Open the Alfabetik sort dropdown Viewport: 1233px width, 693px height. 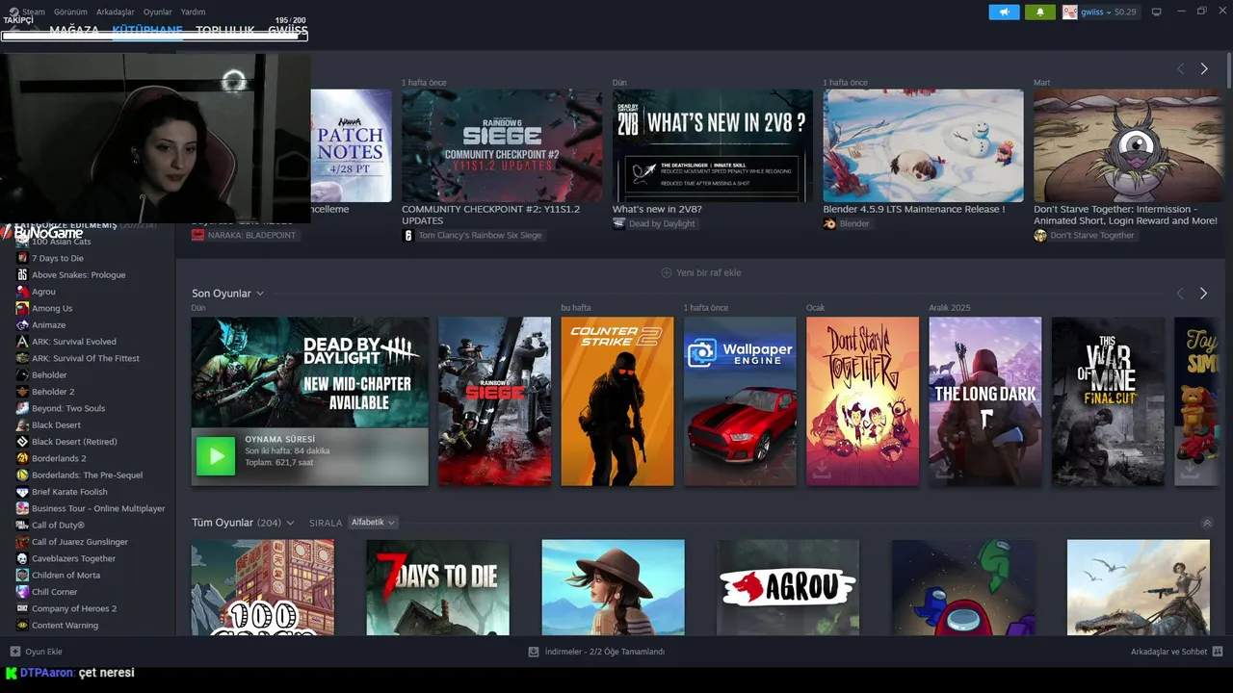[x=373, y=523]
